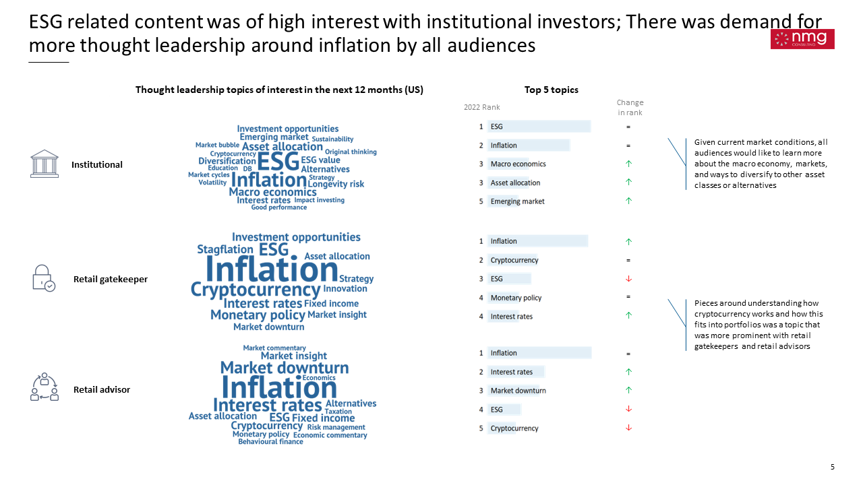Click the slide page number 5

[832, 467]
